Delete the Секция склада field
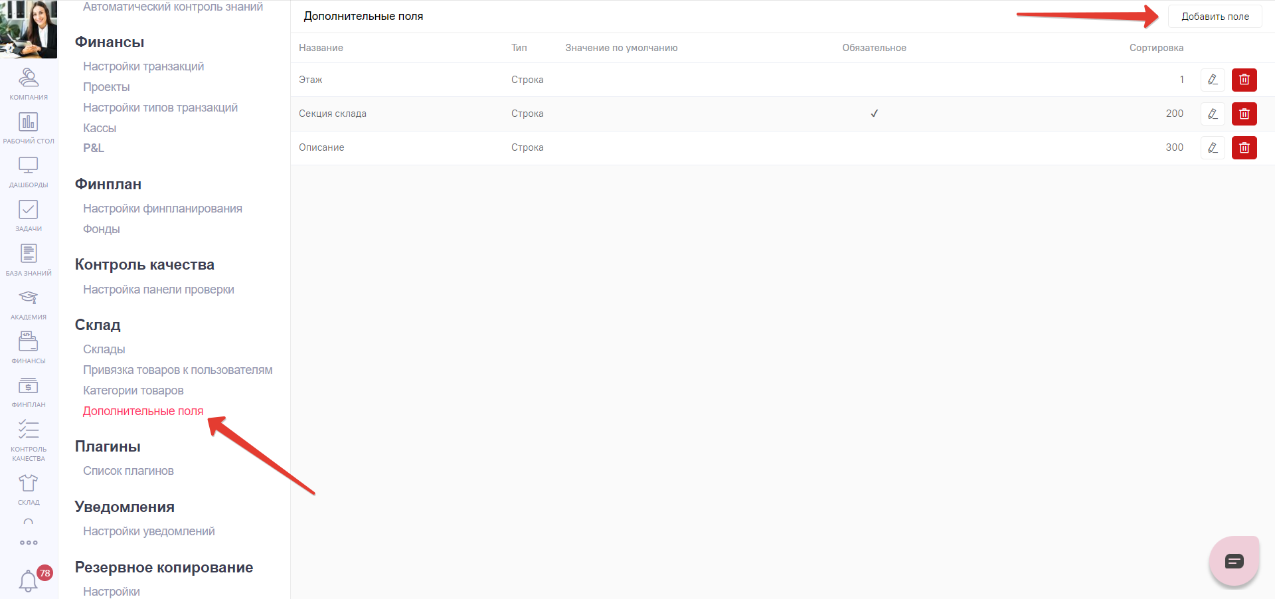Screen dimensions: 1275x599 (1244, 114)
